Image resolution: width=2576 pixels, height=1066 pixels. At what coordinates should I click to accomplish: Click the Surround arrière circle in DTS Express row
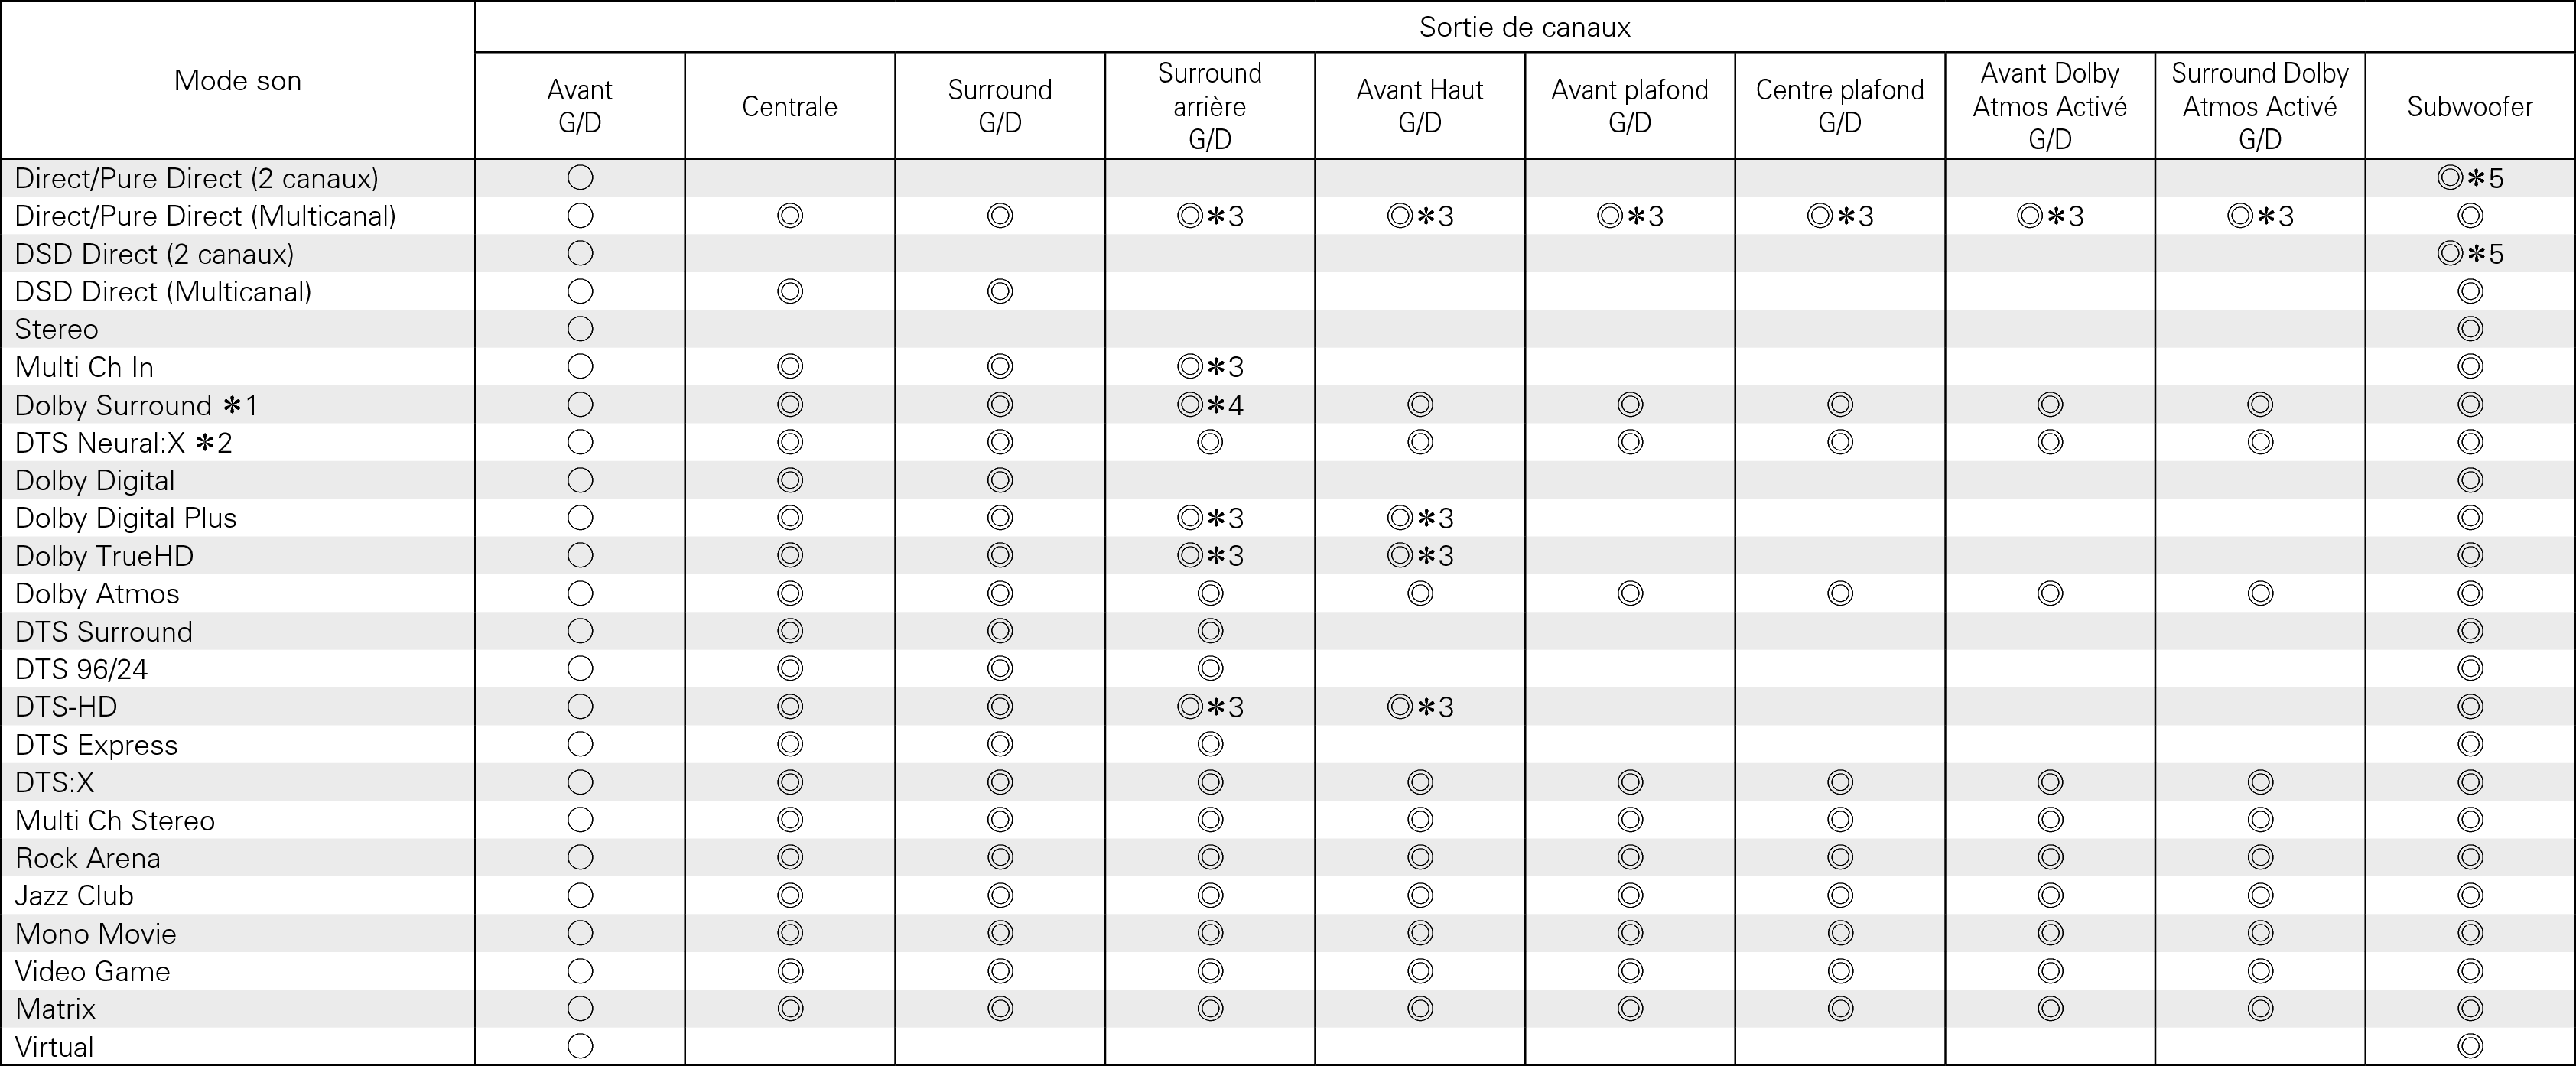point(1210,745)
